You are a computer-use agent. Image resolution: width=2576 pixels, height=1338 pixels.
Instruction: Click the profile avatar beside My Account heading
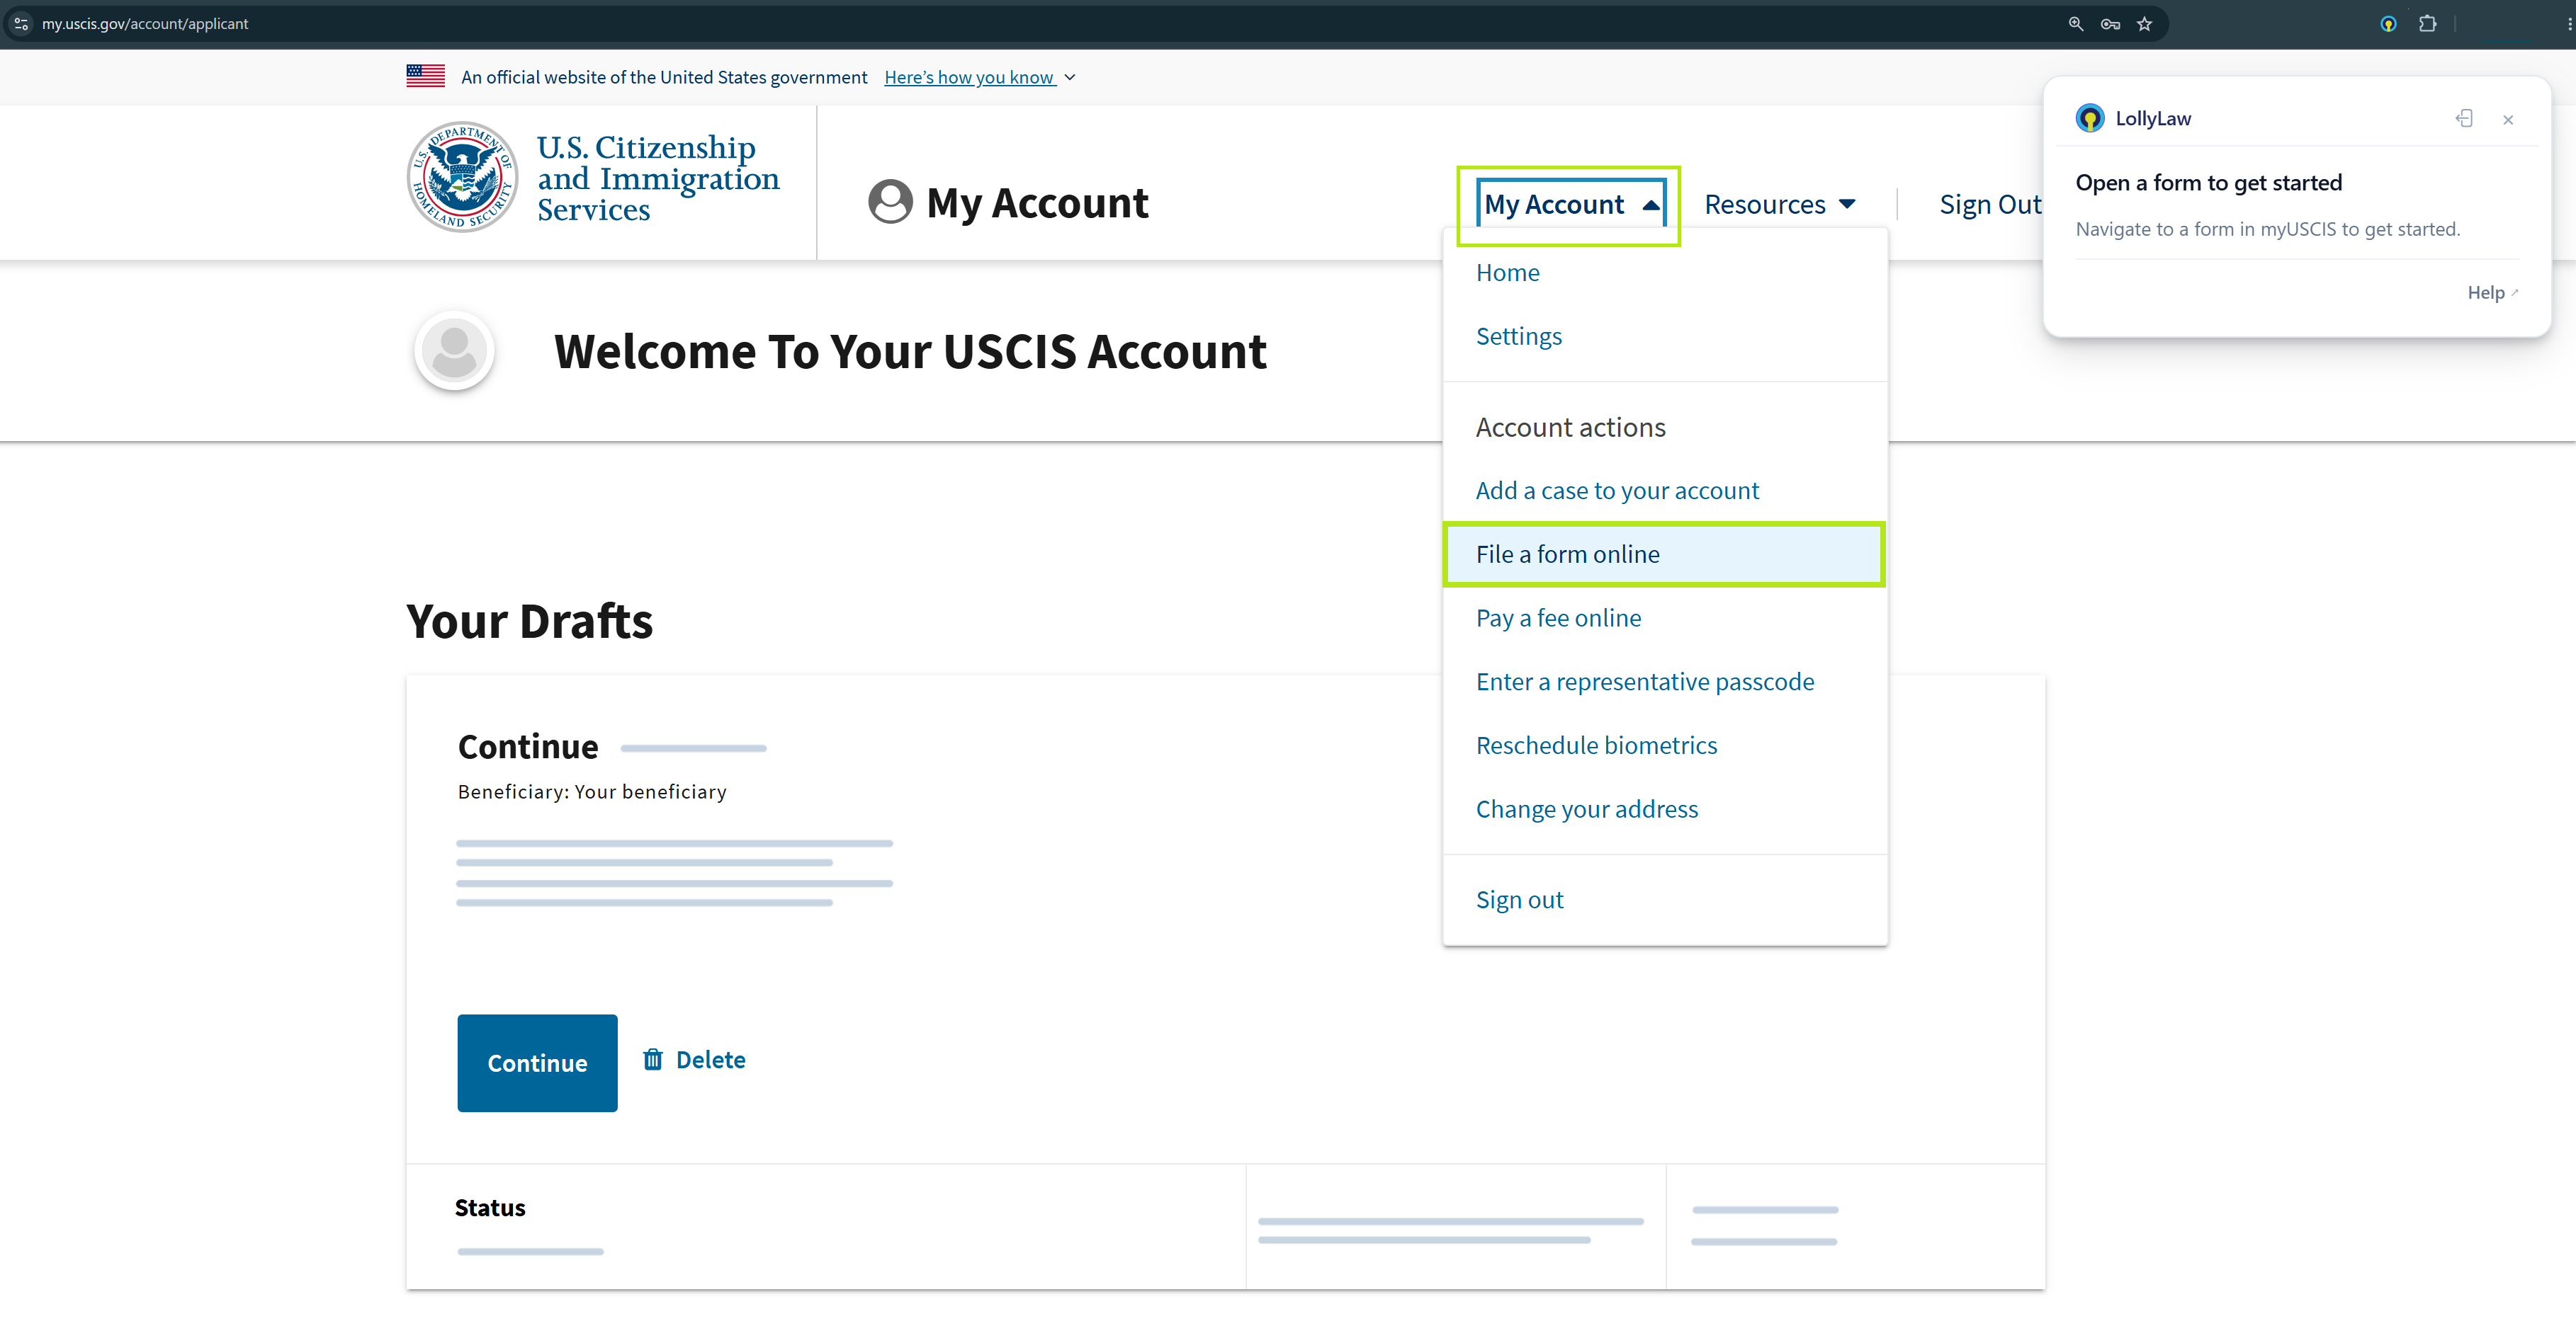(x=890, y=202)
